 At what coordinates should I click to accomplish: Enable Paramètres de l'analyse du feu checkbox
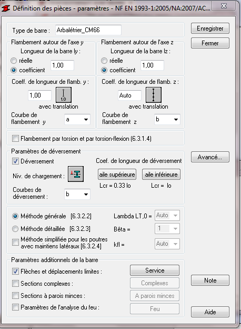pos(15,307)
